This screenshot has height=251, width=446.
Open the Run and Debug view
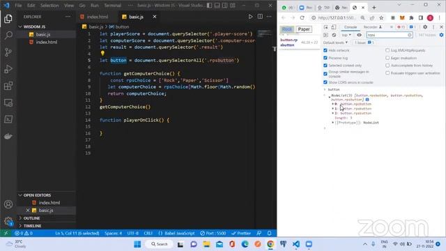tap(8, 69)
